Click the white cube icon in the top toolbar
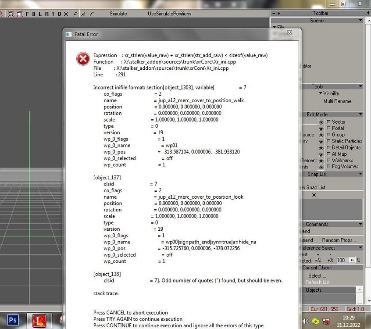Image resolution: width=371 pixels, height=329 pixels. click(x=20, y=14)
